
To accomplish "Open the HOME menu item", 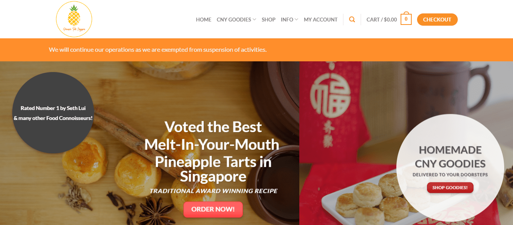I will coord(204,20).
